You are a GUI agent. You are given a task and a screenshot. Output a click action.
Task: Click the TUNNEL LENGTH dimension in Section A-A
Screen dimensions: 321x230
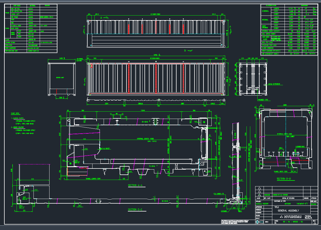[93, 179]
